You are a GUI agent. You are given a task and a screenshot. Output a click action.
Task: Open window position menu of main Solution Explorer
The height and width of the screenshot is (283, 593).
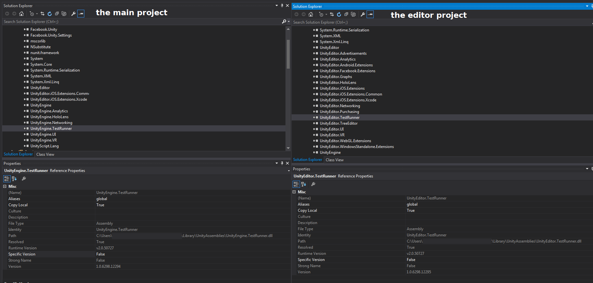277,6
